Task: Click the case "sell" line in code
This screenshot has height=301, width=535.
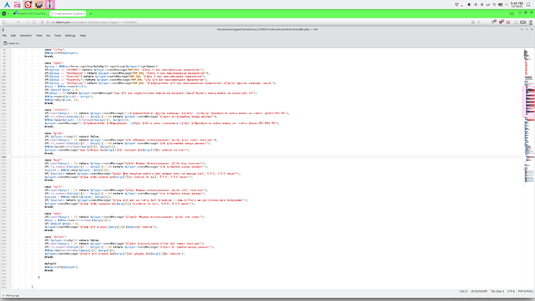Action: click(x=53, y=187)
